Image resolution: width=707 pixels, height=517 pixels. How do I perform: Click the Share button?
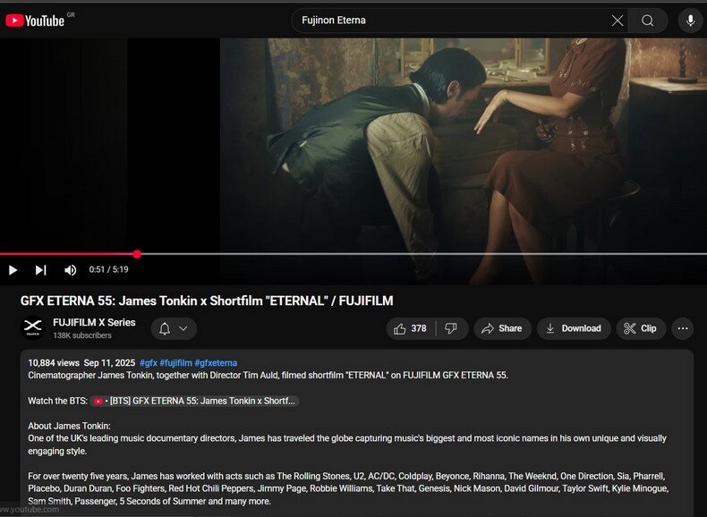pyautogui.click(x=502, y=328)
